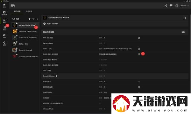Open the Drivers section in the sidebar
Screen dimensions: 191x114
tap(4, 13)
